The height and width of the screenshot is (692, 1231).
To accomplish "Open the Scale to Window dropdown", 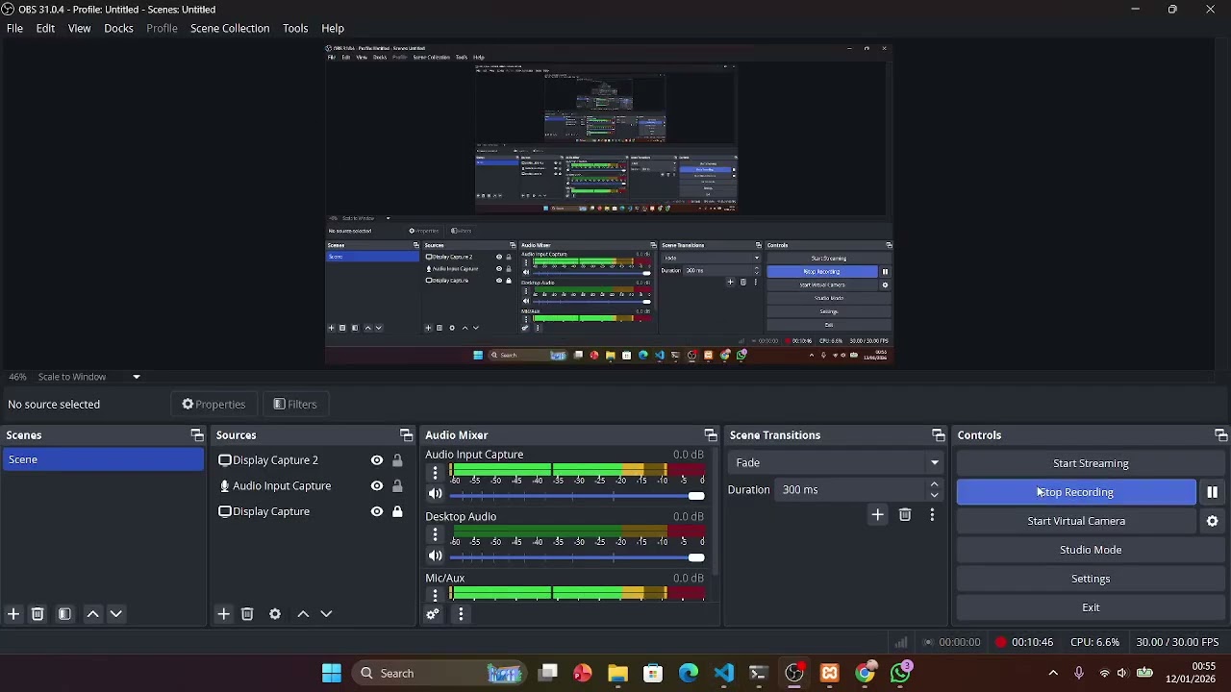I will (89, 377).
